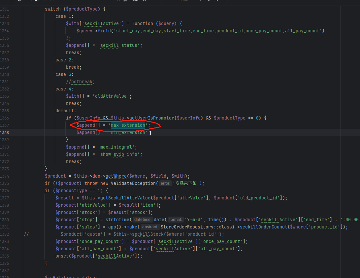
Task: Click the 'datetime:' parameter inlay hint
Action: click(x=143, y=220)
